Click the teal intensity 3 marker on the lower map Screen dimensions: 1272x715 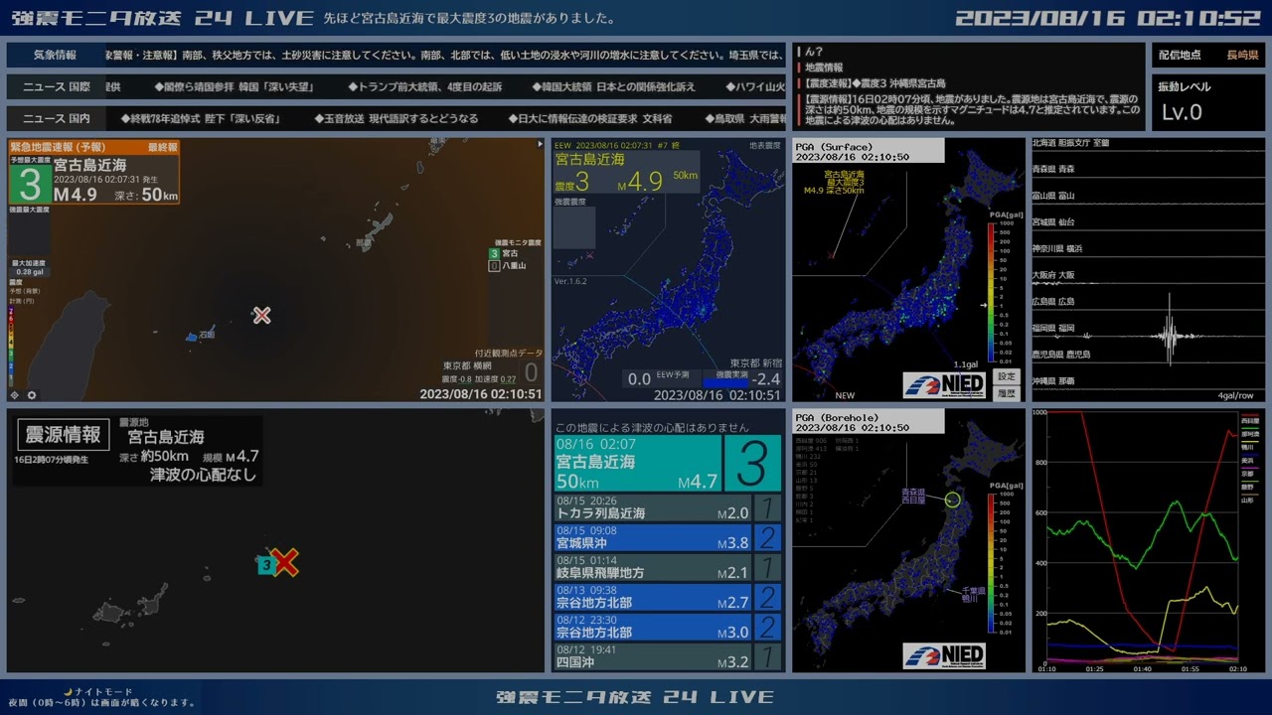click(x=265, y=565)
